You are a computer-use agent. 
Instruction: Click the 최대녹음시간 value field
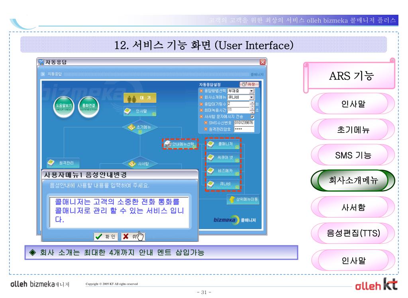coord(239,110)
